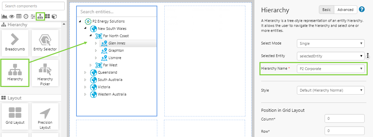Click the link arrow beside Selected Entity

pos(368,56)
